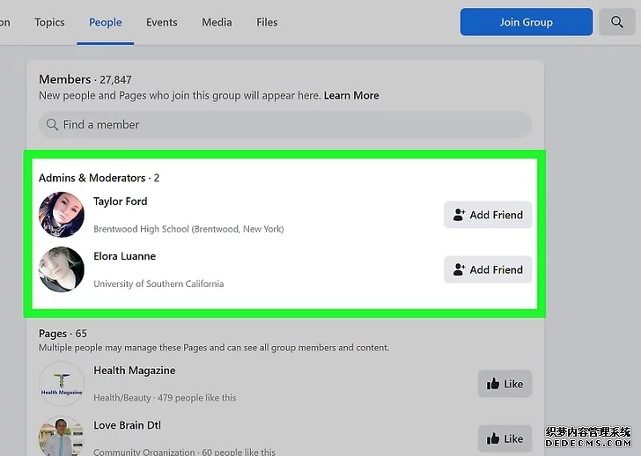Add Elora Luanne as a friend
The image size is (641, 456).
488,269
